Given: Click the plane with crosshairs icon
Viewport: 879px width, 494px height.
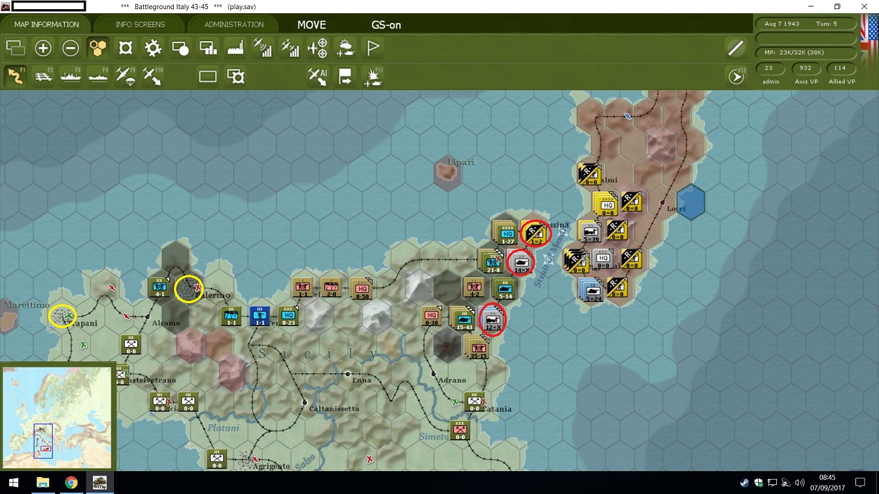Looking at the screenshot, I should click(x=317, y=48).
